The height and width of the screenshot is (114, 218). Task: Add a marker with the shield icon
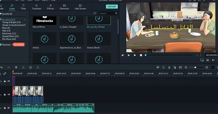click(163, 67)
